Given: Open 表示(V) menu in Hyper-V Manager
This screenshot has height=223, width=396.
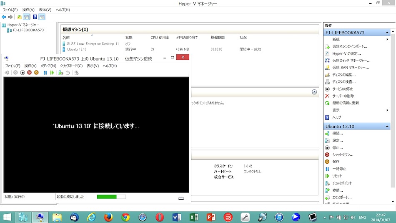Looking at the screenshot, I should 45,10.
